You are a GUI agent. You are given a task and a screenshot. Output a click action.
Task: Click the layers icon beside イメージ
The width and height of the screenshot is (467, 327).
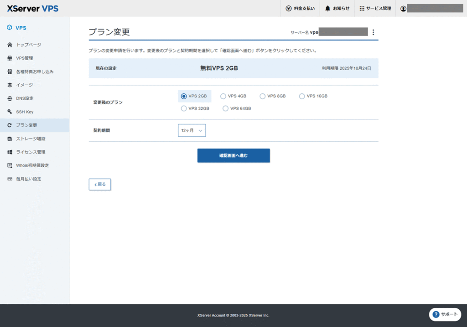coord(10,85)
